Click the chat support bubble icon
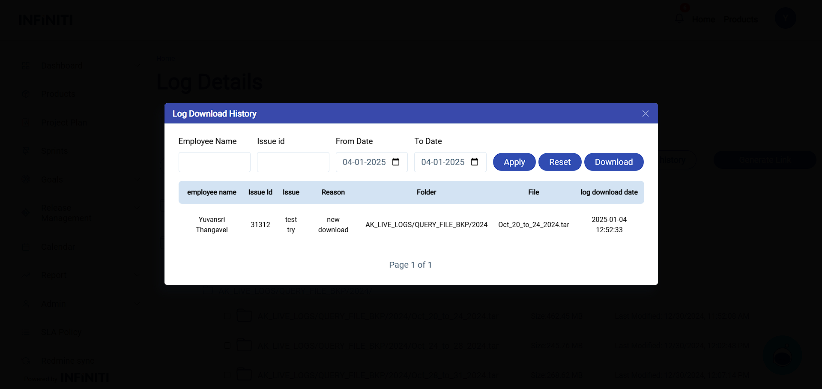822x389 pixels. (x=782, y=356)
